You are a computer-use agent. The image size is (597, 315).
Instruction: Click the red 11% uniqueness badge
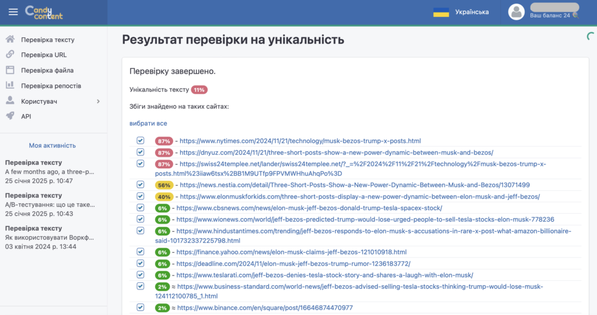(x=199, y=90)
